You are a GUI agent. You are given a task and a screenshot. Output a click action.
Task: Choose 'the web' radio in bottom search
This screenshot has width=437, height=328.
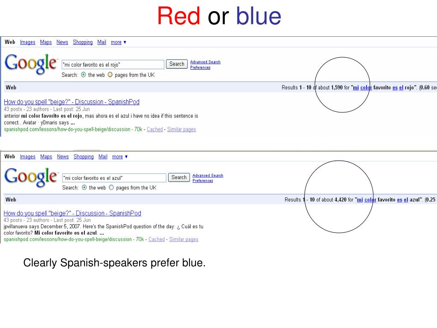(84, 187)
